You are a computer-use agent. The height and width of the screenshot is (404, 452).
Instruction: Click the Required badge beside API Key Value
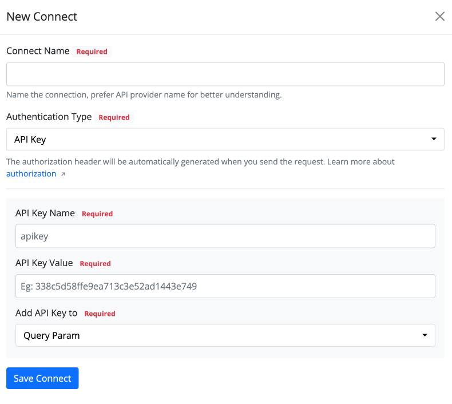[x=95, y=264]
